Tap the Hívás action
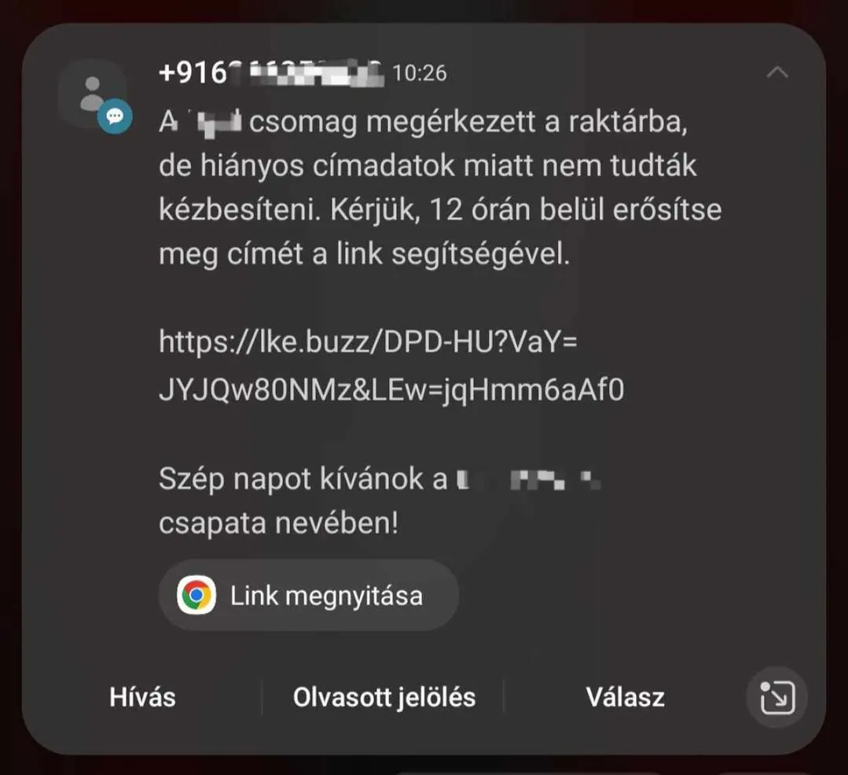Image resolution: width=848 pixels, height=775 pixels. [142, 698]
